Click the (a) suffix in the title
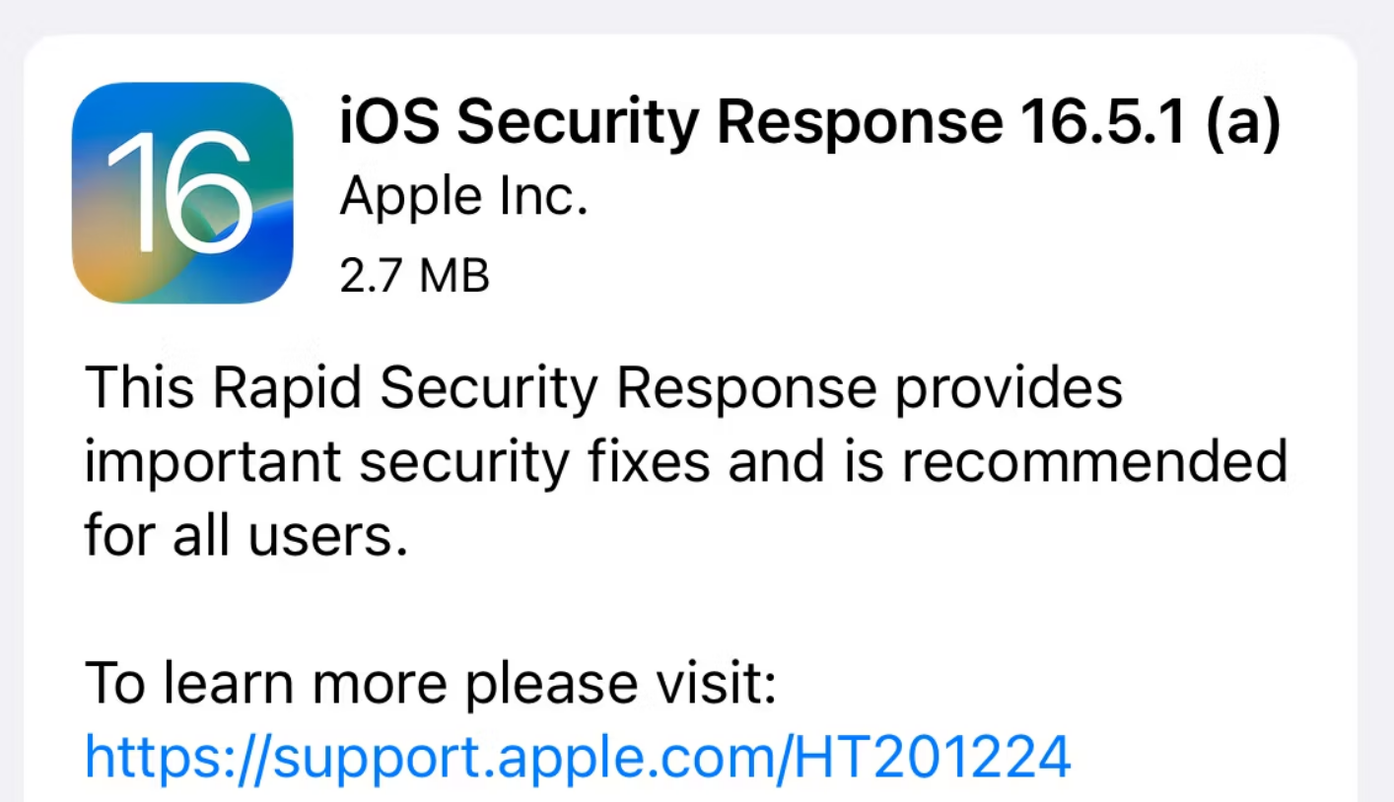 (1238, 125)
